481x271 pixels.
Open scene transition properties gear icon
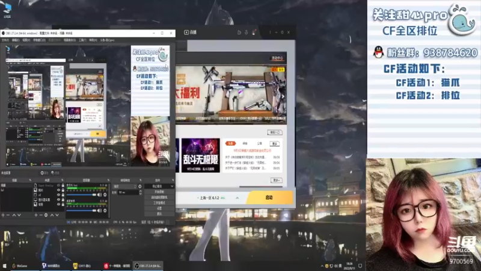click(x=140, y=187)
